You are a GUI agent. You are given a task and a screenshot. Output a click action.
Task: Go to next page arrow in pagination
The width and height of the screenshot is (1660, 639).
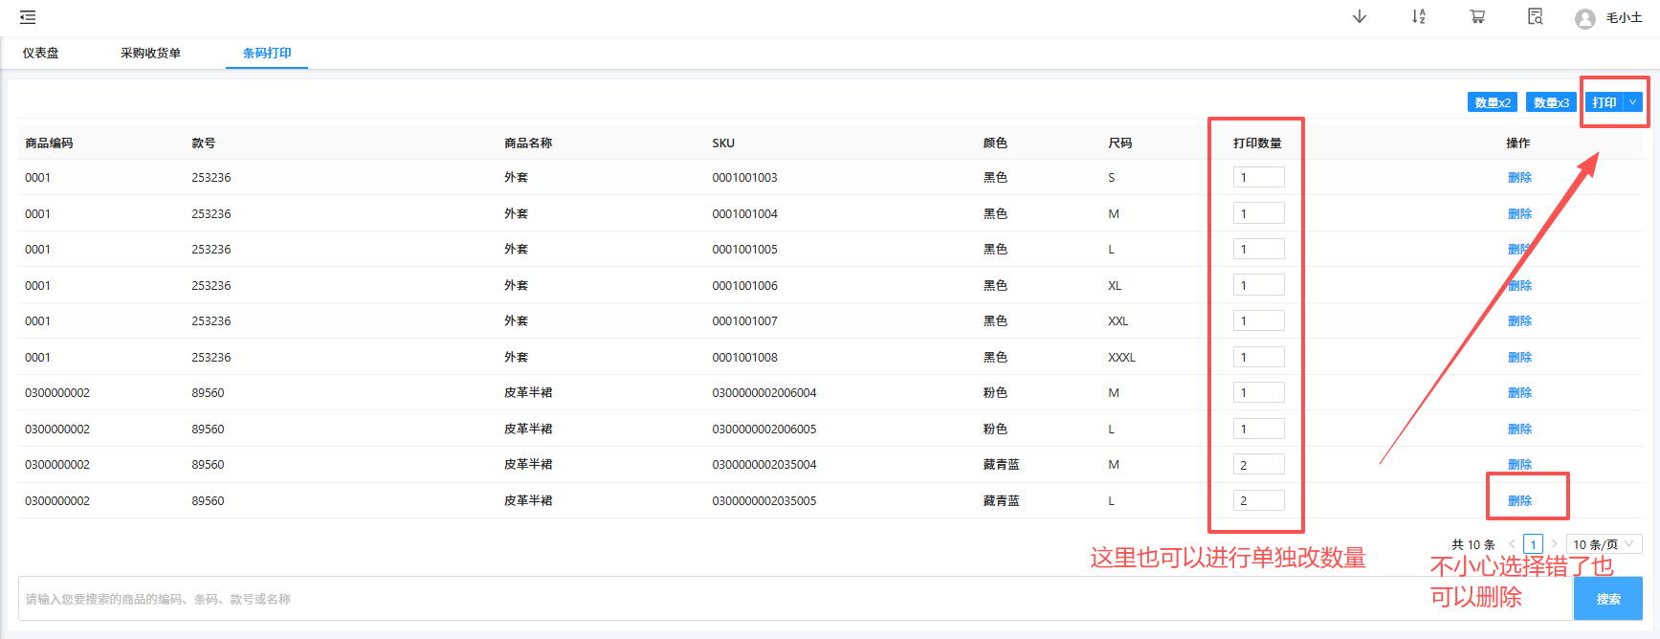(1554, 544)
